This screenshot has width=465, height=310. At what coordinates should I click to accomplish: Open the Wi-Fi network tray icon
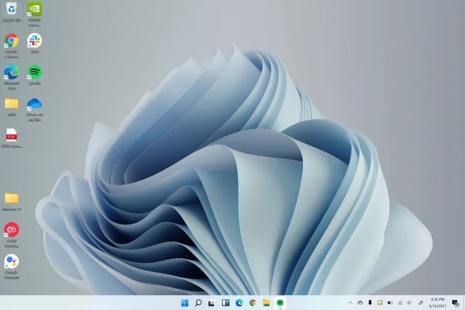pos(400,303)
